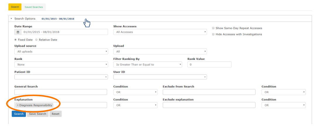Reset the search form
The image size is (323, 133).
point(56,114)
